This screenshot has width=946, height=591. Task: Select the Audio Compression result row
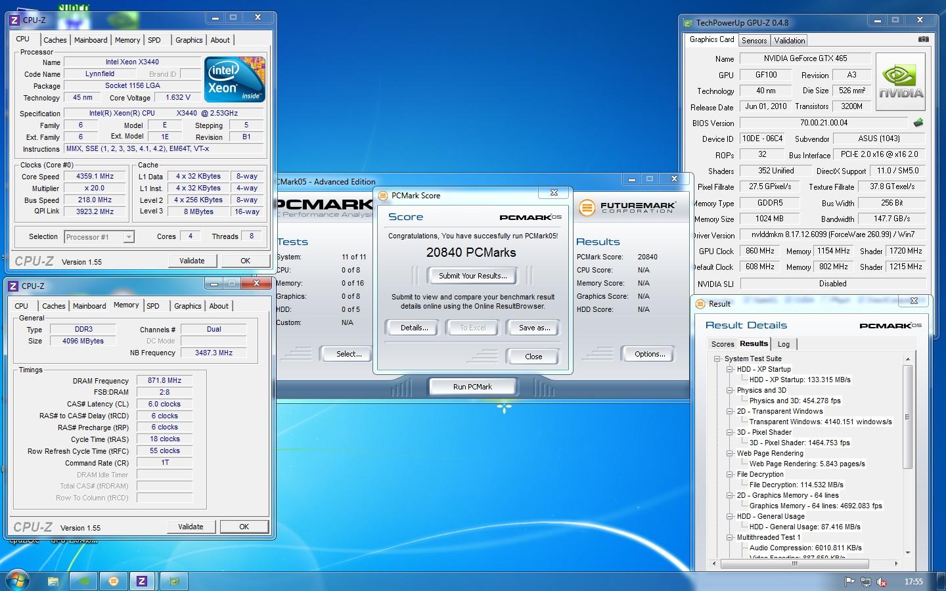(x=805, y=548)
